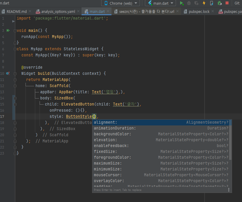
Task: Open the main.dart run configuration dropdown
Action: pyautogui.click(x=160, y=3)
